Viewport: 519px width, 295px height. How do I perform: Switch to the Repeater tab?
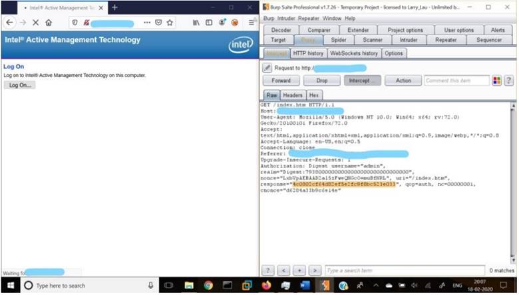(x=446, y=40)
